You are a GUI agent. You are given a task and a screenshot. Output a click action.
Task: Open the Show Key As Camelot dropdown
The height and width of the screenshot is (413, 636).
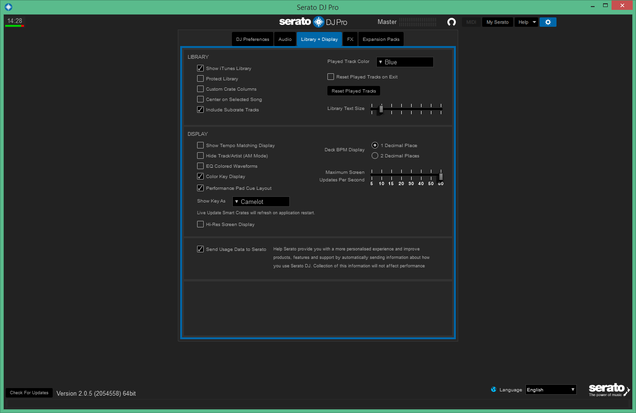pyautogui.click(x=261, y=202)
